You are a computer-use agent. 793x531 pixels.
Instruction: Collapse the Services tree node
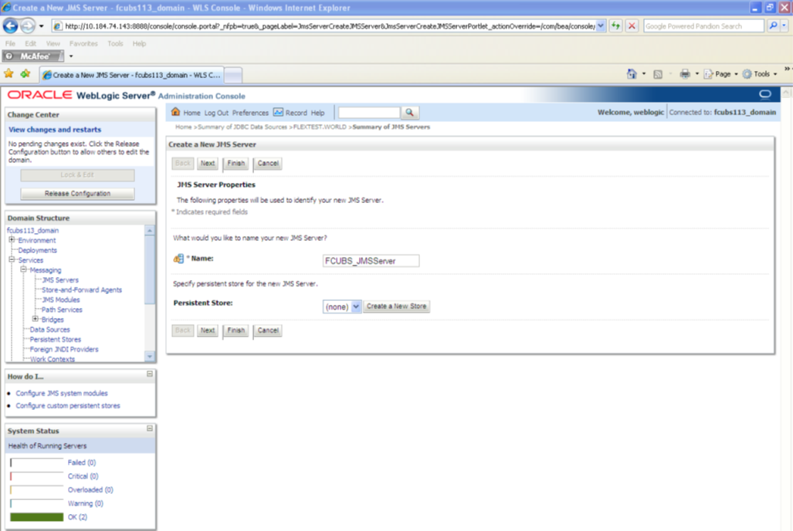coord(12,259)
